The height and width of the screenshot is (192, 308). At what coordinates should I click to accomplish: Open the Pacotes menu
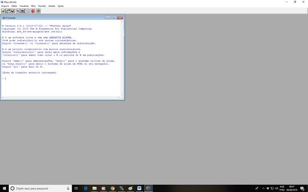(42, 6)
